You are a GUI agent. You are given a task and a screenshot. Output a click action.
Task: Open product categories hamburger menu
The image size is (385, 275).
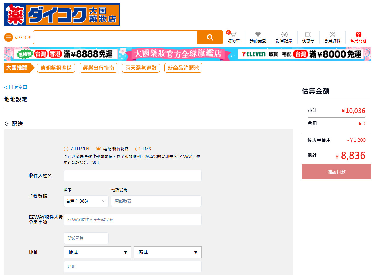(9, 37)
